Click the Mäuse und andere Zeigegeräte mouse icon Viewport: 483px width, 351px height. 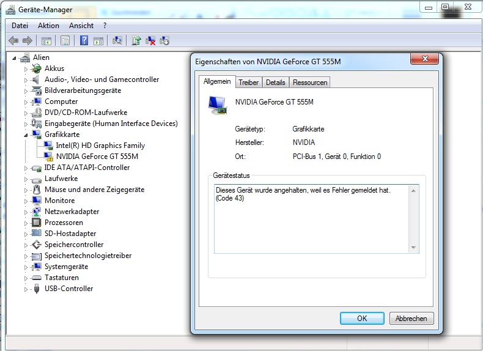point(36,190)
